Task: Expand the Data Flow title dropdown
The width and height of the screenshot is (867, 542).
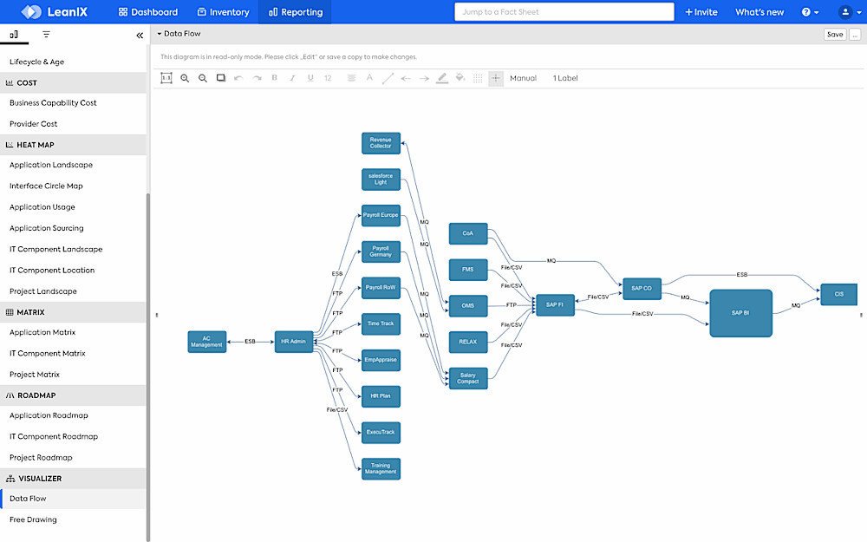Action: [x=179, y=34]
